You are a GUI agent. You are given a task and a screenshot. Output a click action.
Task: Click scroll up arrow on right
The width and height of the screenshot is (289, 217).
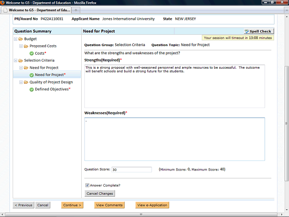click(287, 17)
